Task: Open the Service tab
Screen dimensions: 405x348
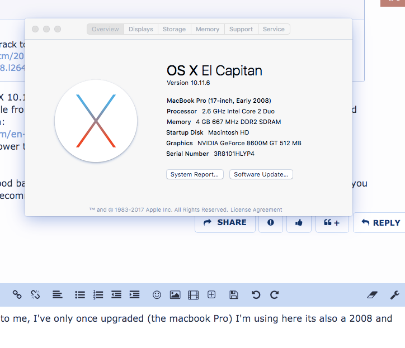Action: pos(274,29)
